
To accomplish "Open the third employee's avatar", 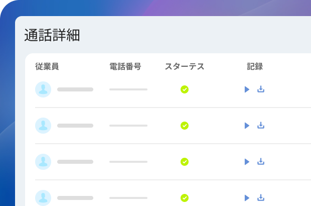I will pos(43,162).
